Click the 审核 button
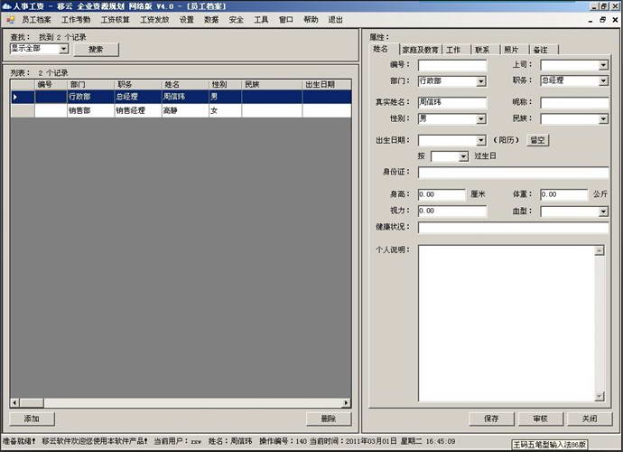 click(540, 419)
